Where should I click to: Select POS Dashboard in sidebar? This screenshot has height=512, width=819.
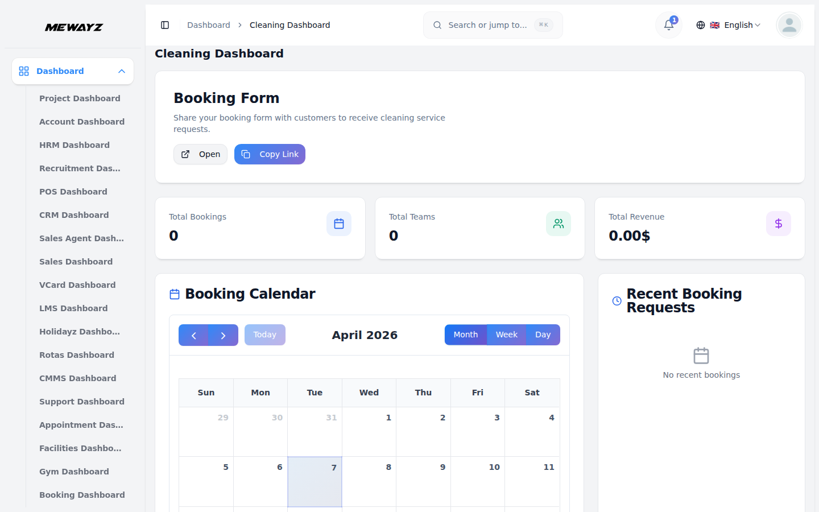(73, 192)
